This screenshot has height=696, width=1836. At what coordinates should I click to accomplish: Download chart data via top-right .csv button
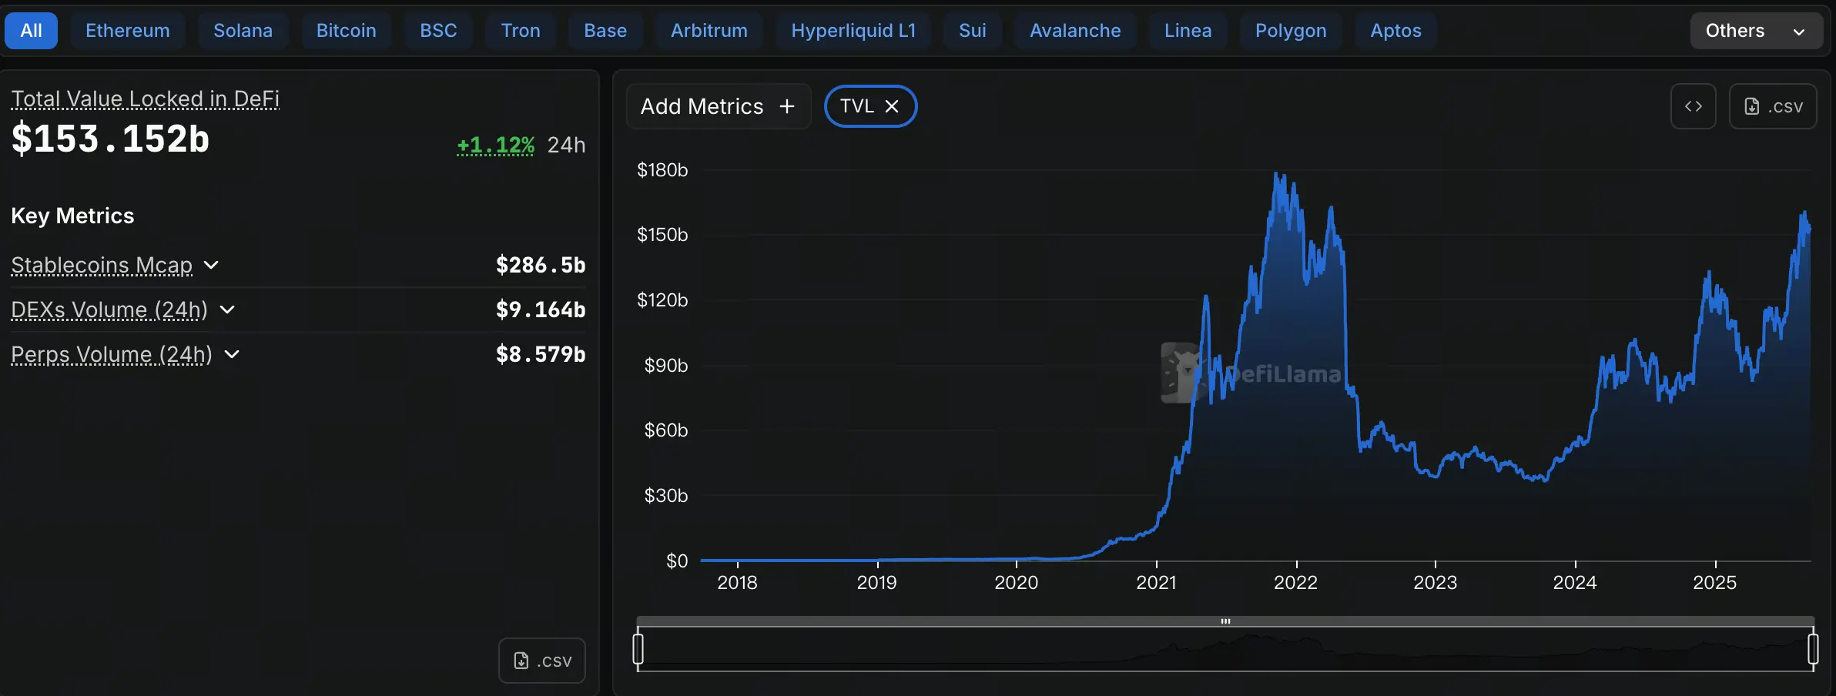[1773, 106]
